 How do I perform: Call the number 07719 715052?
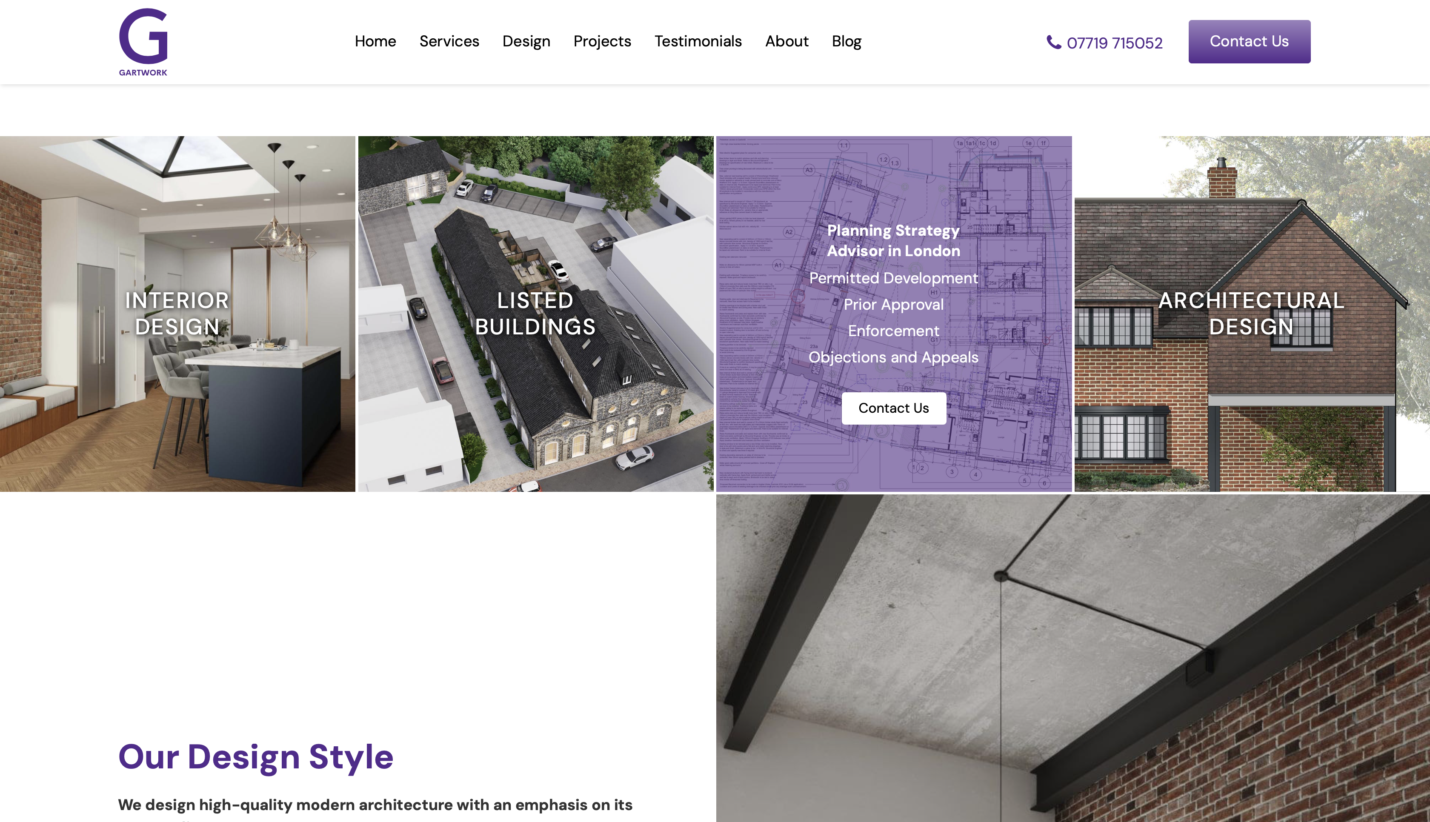click(1114, 43)
